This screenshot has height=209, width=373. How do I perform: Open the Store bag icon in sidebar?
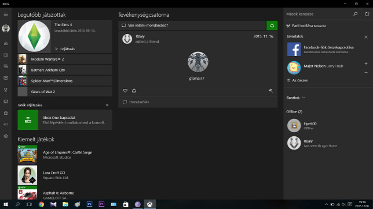6,113
